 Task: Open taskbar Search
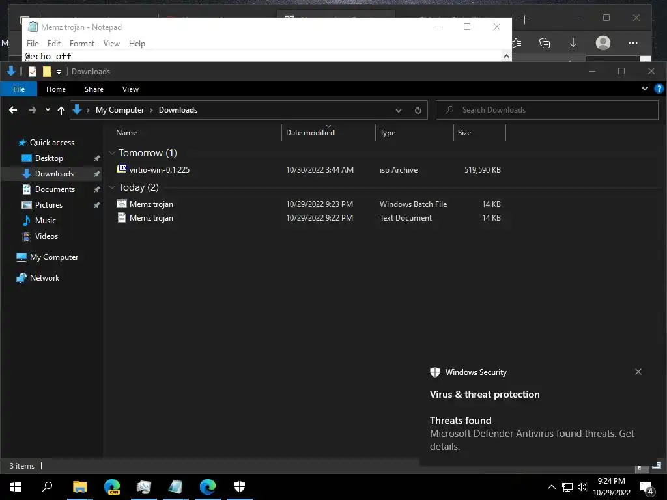tap(47, 486)
